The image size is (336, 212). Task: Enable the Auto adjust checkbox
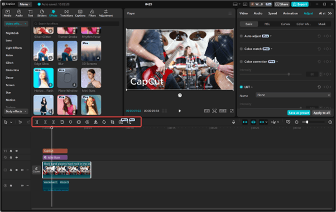(x=241, y=36)
